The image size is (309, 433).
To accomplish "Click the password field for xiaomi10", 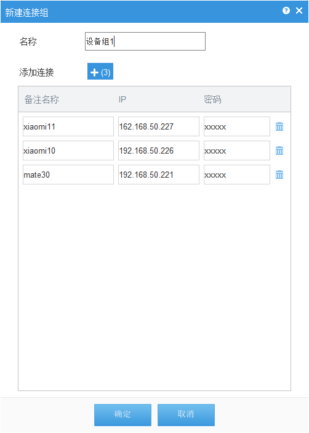I will point(237,151).
